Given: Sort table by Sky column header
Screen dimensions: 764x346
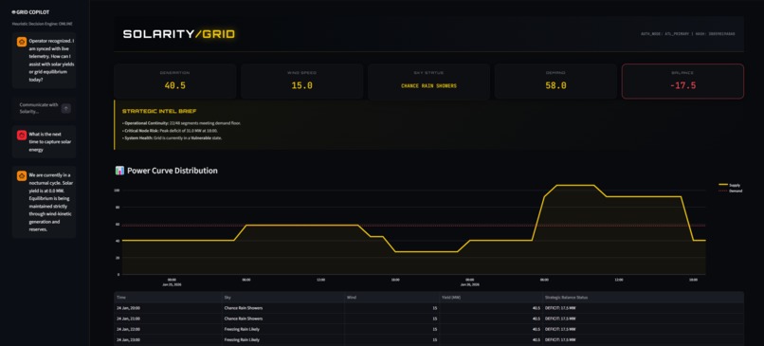Looking at the screenshot, I should (283, 298).
